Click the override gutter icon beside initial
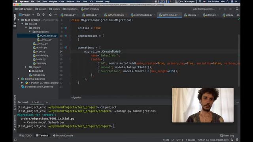This screenshot has width=253, height=142. point(66,28)
